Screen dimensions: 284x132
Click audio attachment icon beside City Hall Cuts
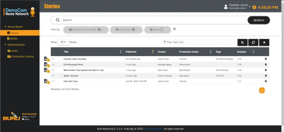(46, 81)
